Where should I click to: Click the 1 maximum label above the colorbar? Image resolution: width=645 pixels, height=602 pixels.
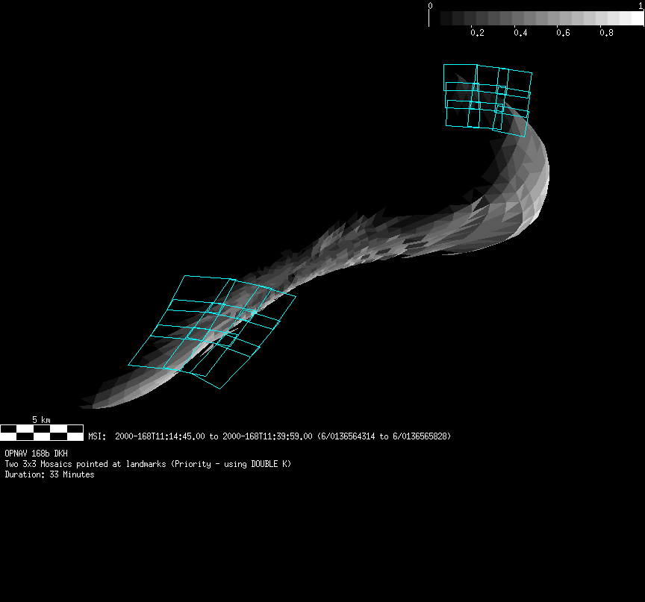tap(641, 5)
